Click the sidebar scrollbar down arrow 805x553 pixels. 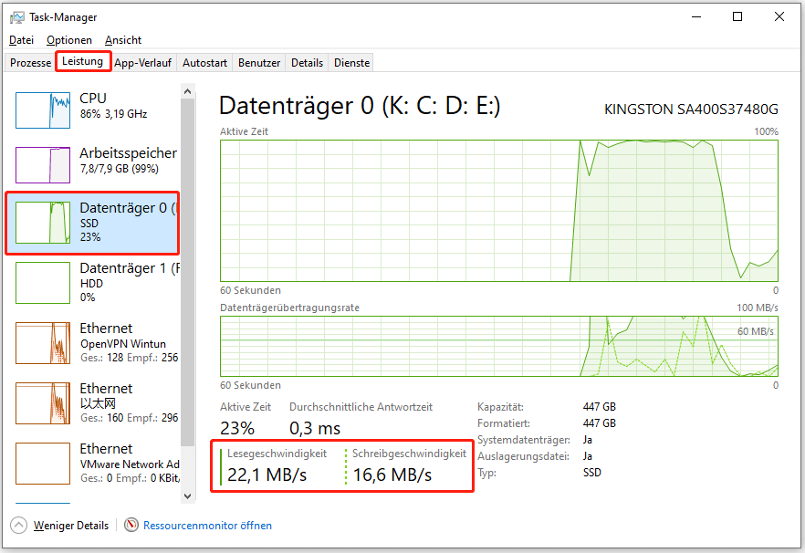[188, 496]
